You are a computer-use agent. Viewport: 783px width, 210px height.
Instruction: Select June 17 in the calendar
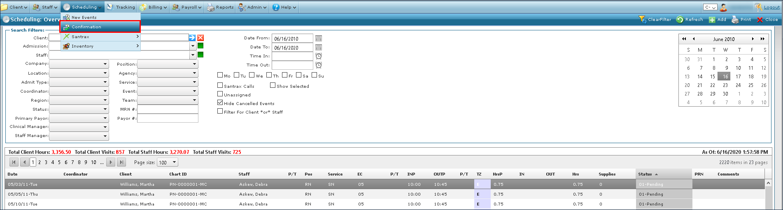[738, 77]
